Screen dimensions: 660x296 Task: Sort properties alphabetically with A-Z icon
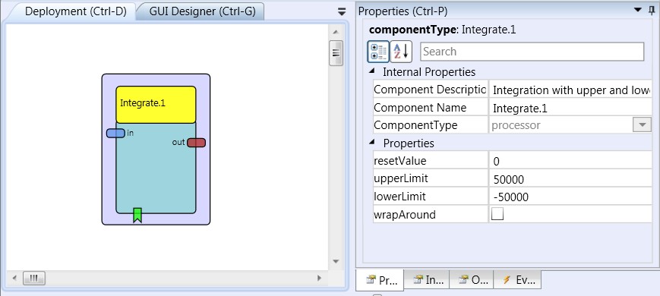[401, 52]
